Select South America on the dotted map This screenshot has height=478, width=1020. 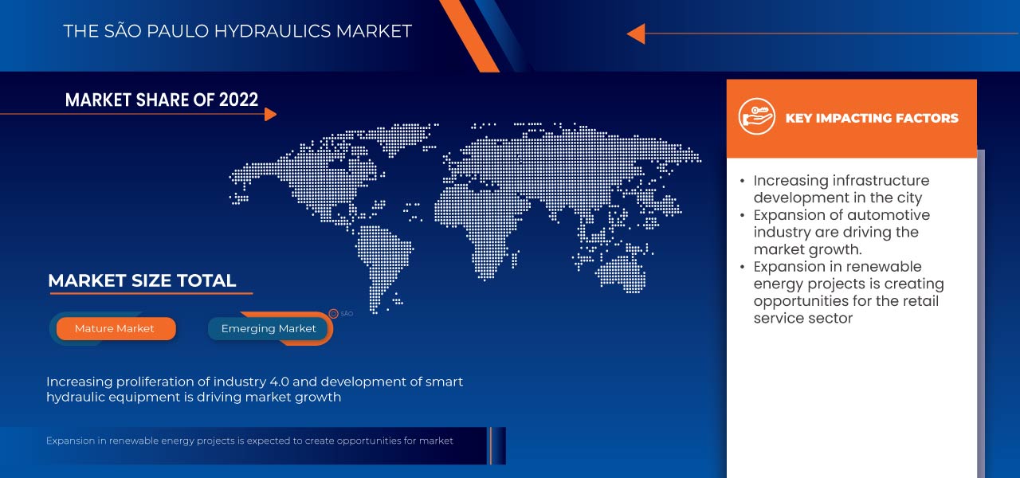coord(381,255)
